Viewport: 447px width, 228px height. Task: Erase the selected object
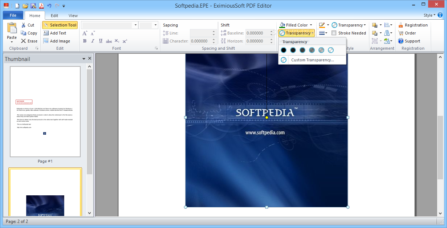(29, 41)
